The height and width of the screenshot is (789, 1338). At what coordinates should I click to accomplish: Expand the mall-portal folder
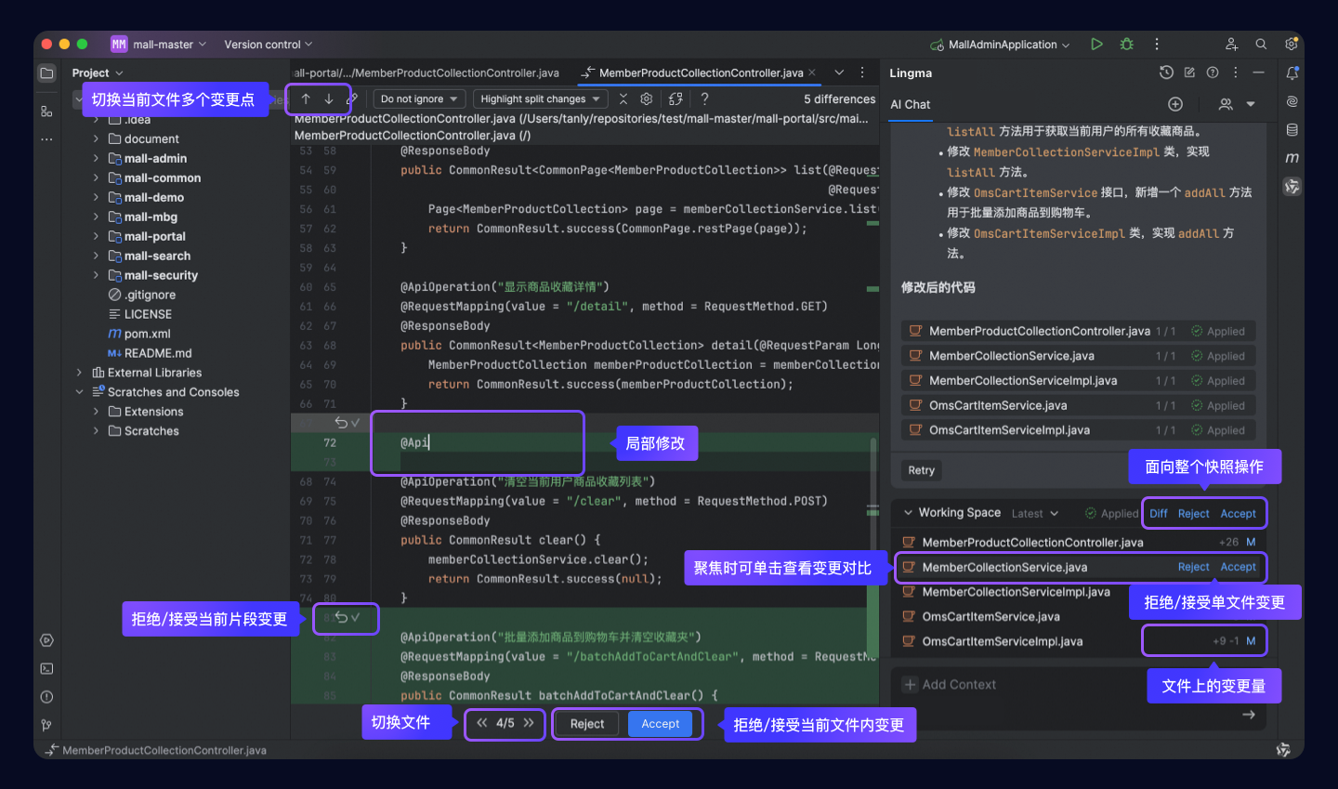96,236
